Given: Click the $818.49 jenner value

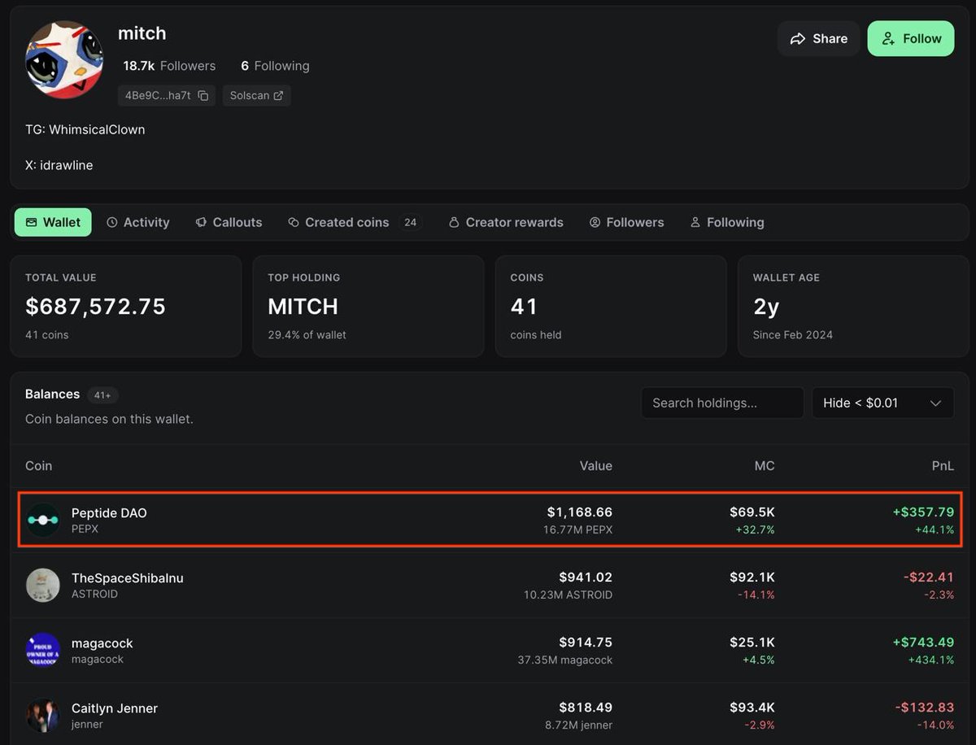Looking at the screenshot, I should click(x=586, y=708).
